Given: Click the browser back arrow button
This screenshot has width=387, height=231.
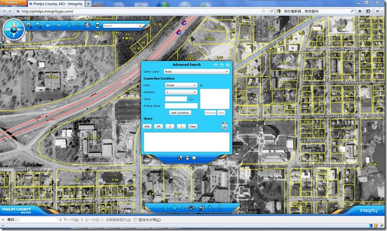Looking at the screenshot, I should (4, 11).
